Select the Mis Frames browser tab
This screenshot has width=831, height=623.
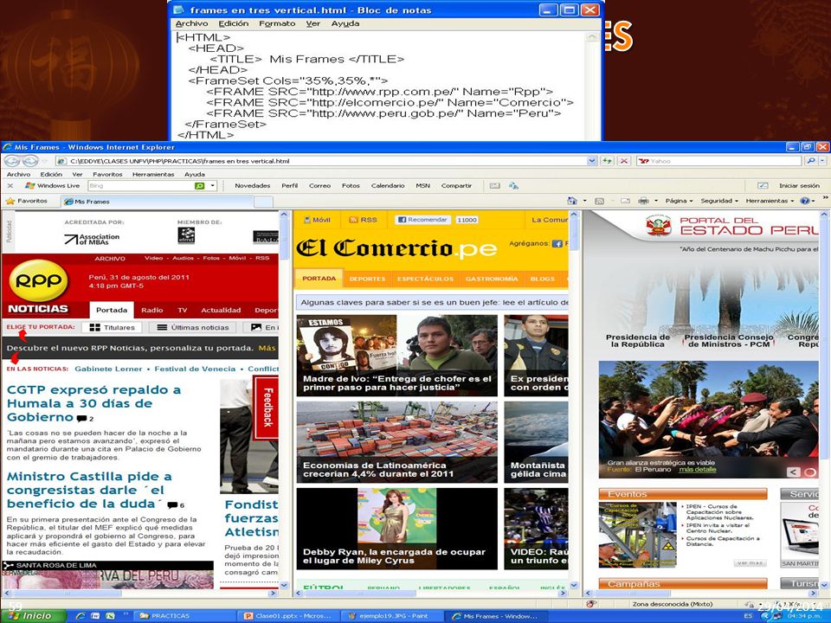(x=157, y=202)
